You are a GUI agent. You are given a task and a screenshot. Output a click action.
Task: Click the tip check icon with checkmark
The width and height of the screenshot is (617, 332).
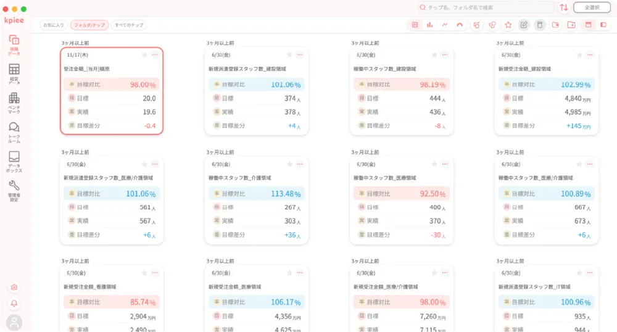pyautogui.click(x=476, y=25)
